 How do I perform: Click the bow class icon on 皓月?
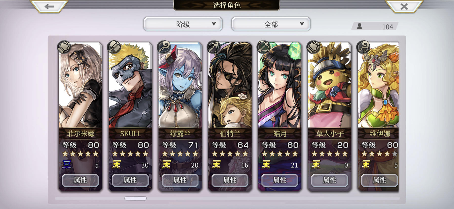tap(264, 47)
